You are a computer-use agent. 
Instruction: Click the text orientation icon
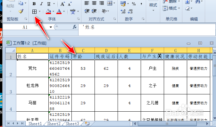pos(104,11)
